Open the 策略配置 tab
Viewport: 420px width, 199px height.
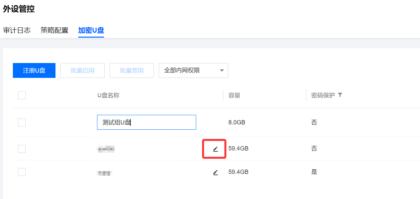tap(54, 30)
